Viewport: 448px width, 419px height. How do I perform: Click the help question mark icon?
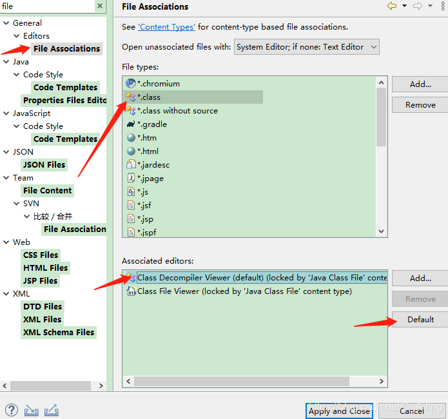point(12,410)
